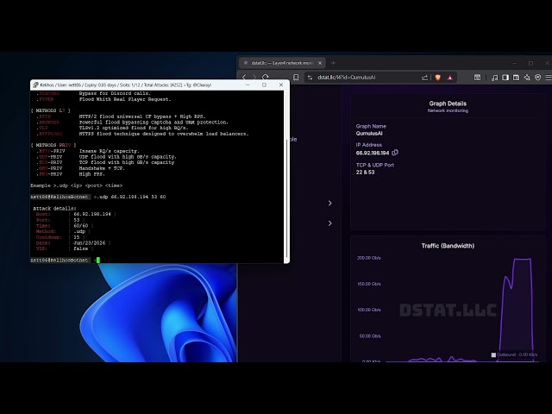Click the 'Attack details:' line in terminal
Viewport: 552px width, 414px height.
54,208
